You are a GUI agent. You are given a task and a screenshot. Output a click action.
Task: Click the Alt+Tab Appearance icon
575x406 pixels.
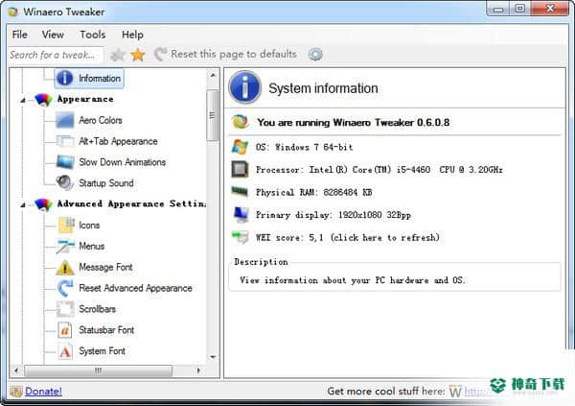65,141
